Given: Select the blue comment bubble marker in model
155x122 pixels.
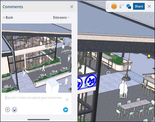Looking at the screenshot, I should (x=86, y=85).
